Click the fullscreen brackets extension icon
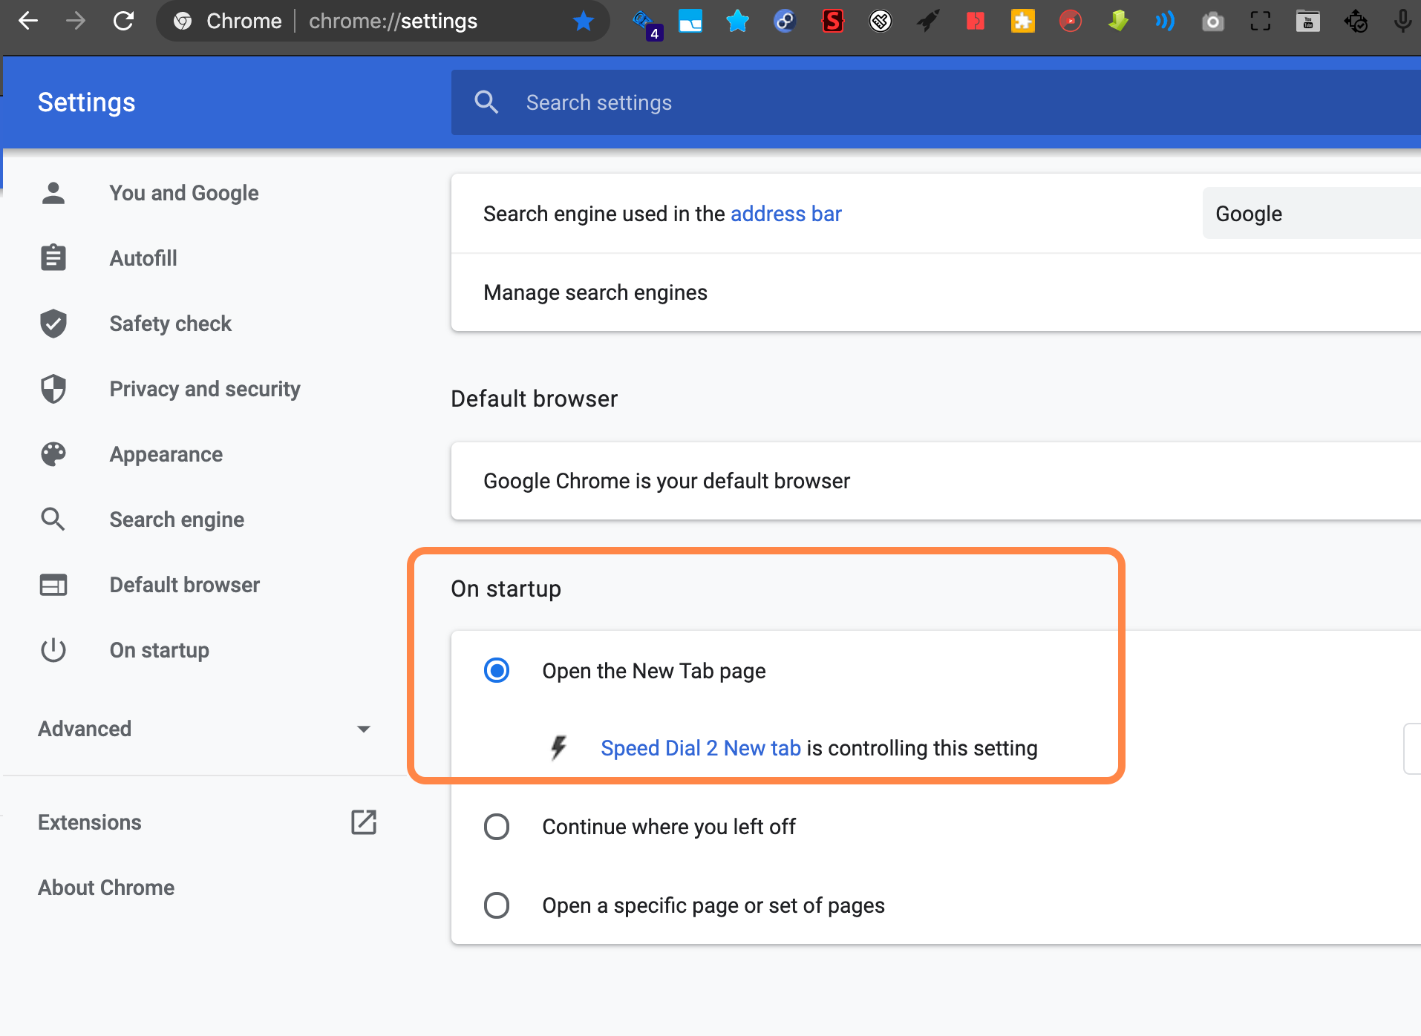Image resolution: width=1421 pixels, height=1036 pixels. tap(1261, 21)
